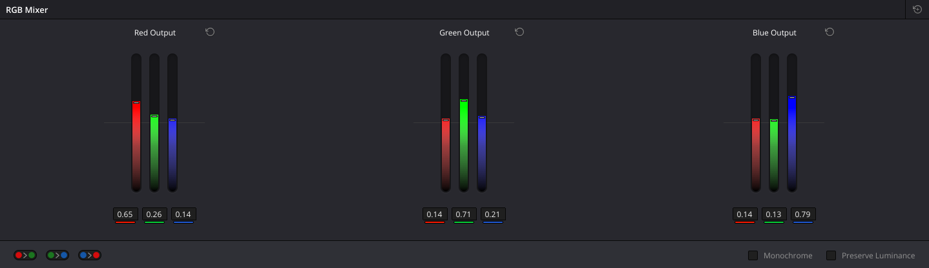Reset entire RGB Mixer panel
Viewport: 929px width, 268px height.
click(x=917, y=10)
